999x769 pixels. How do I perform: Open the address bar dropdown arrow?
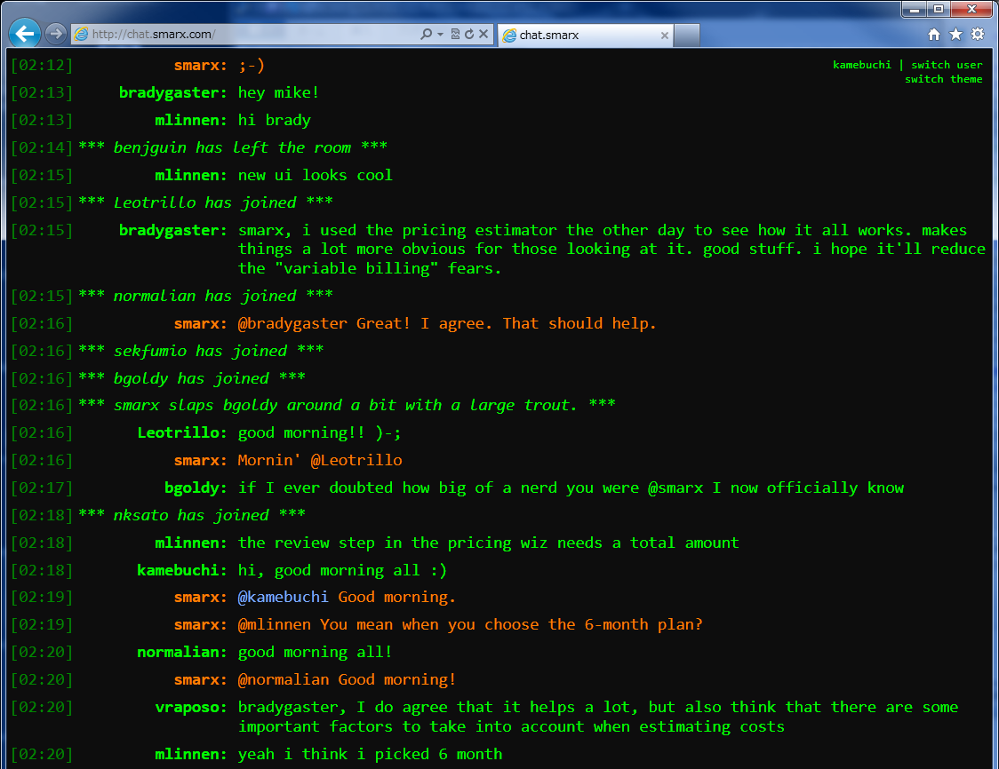(440, 35)
